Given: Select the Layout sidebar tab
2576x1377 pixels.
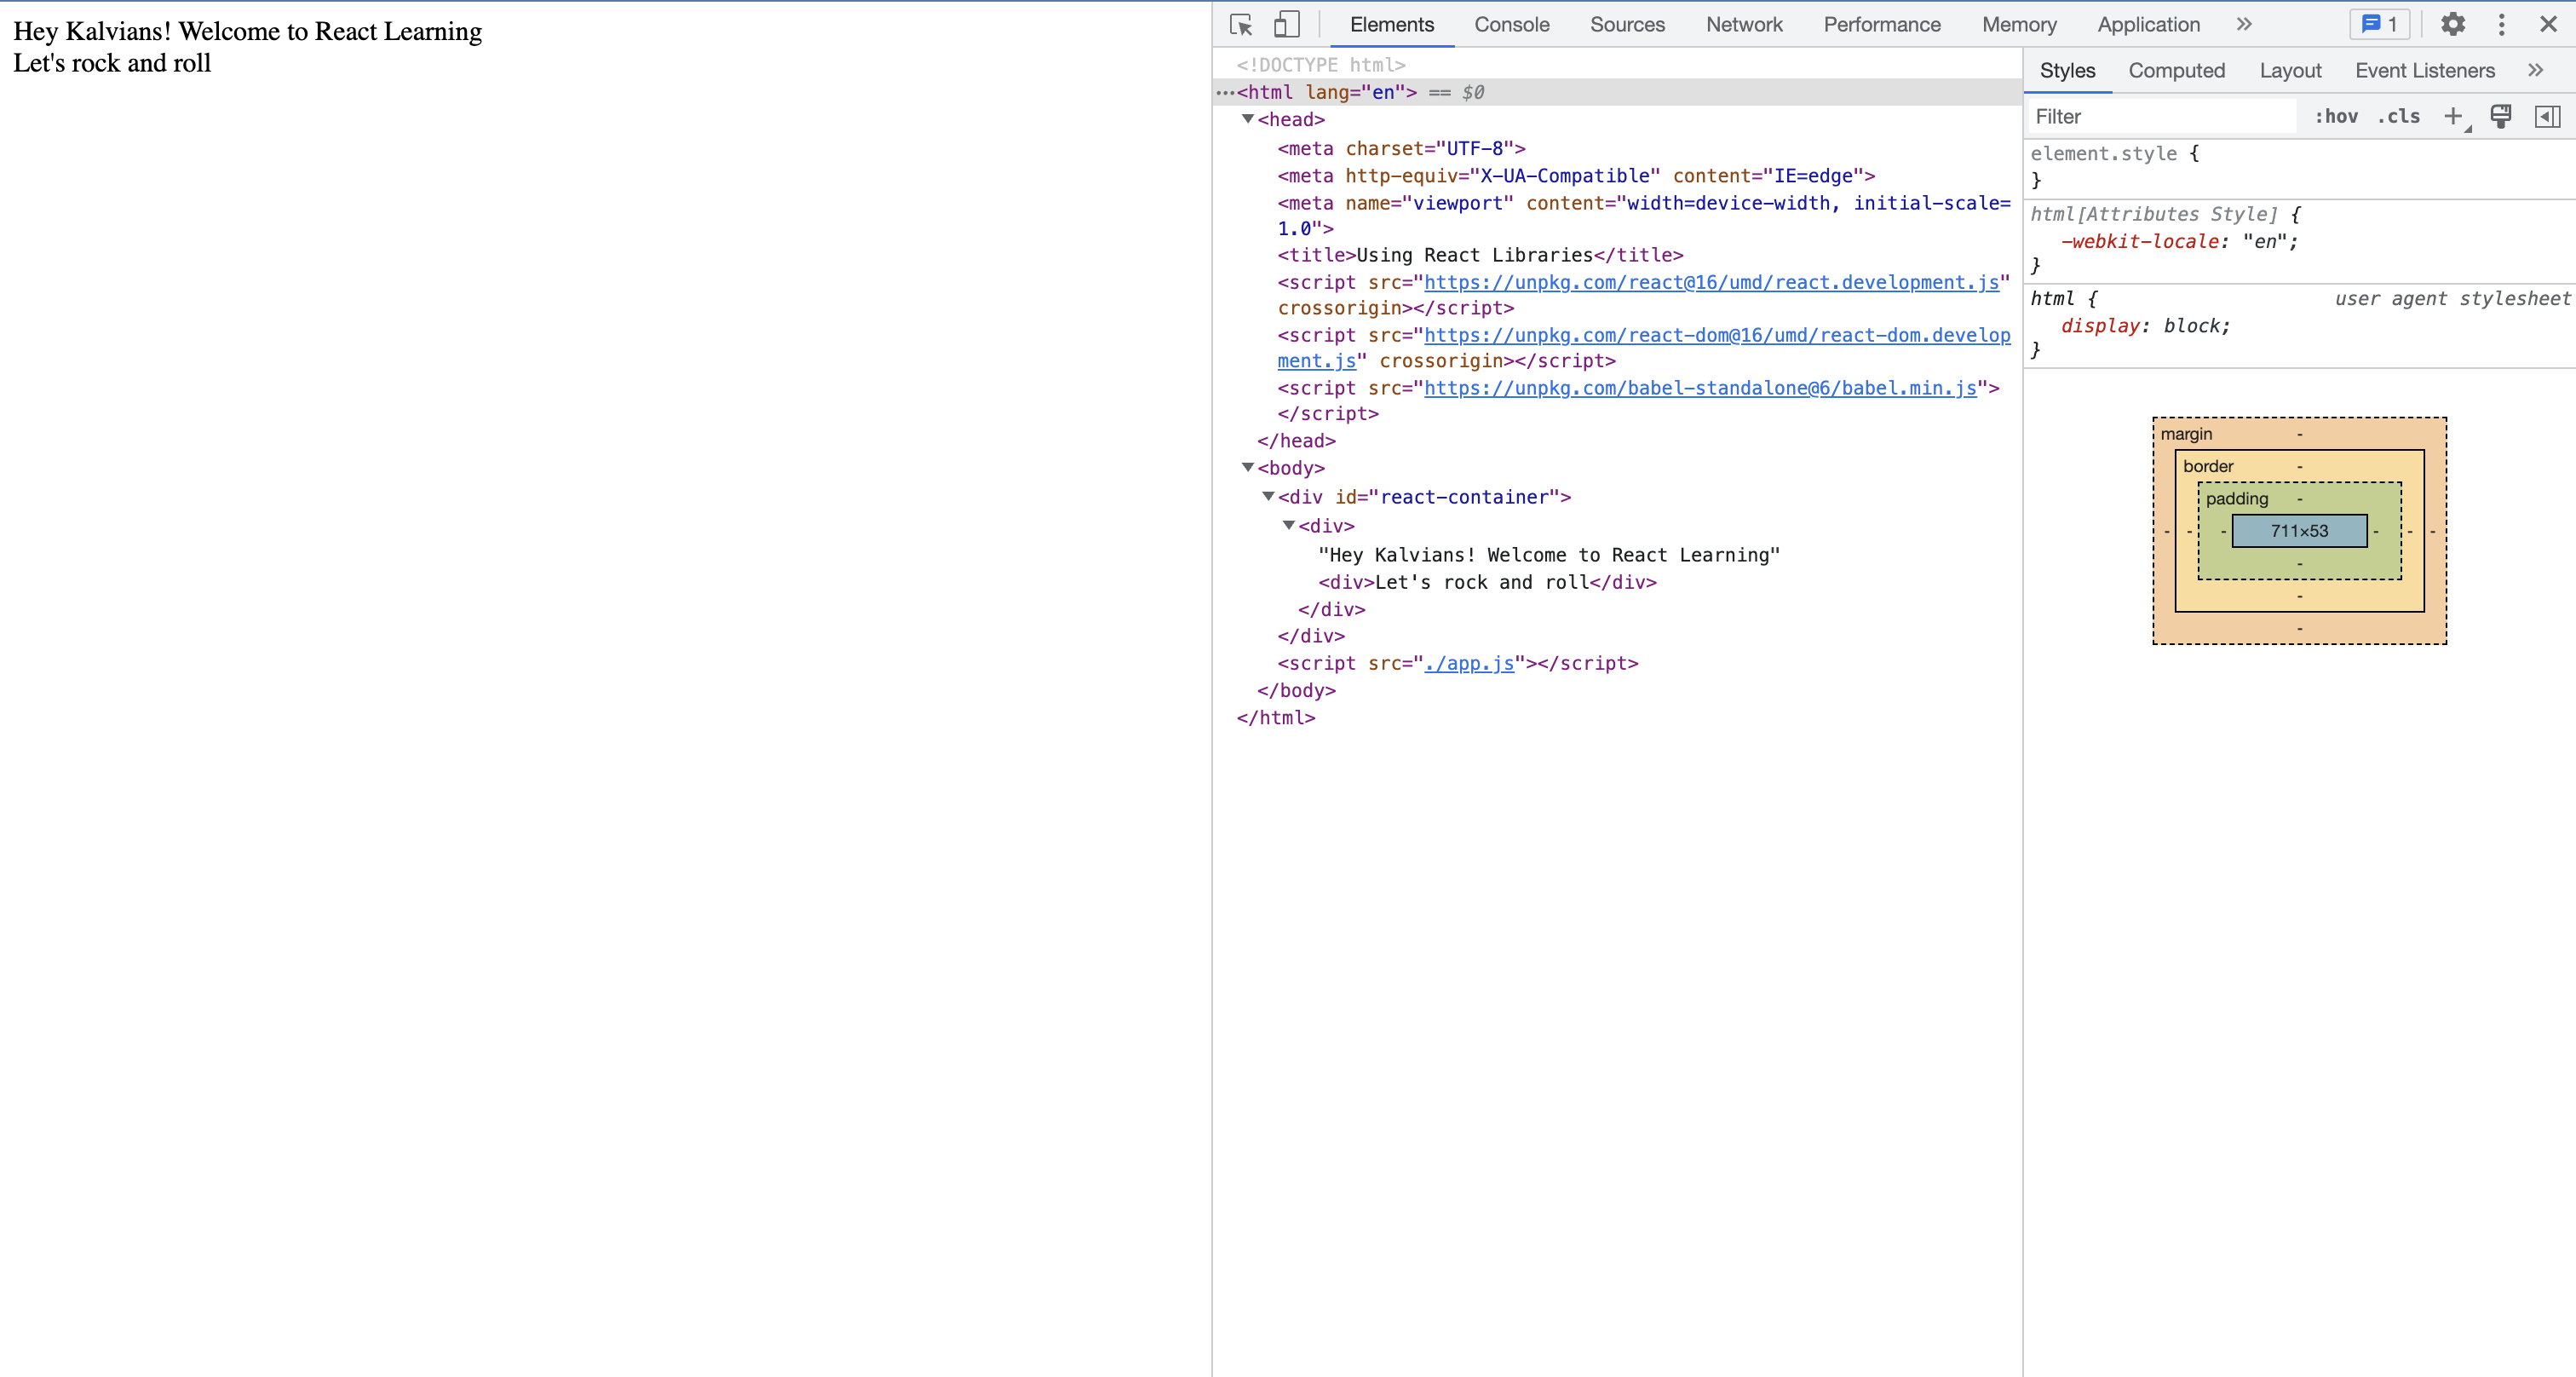Looking at the screenshot, I should click(x=2290, y=71).
